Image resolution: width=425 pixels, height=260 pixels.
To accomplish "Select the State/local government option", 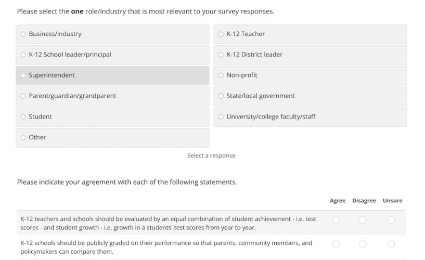I will coord(221,96).
